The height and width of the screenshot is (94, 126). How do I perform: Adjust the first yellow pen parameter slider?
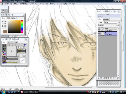(22, 50)
